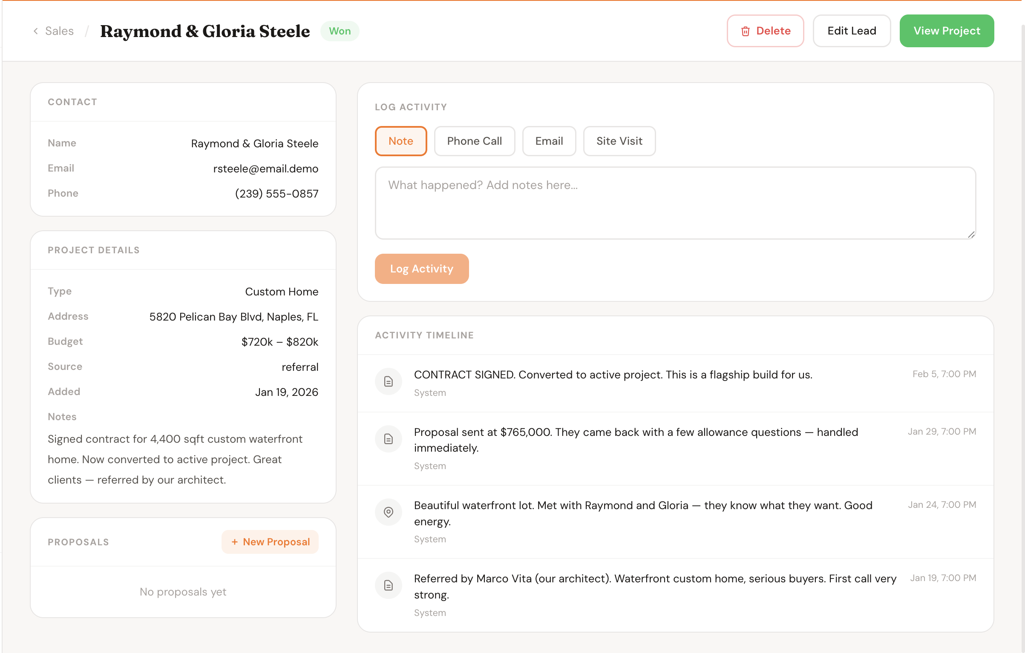Click the back chevron beside Sales
The image size is (1025, 653).
click(36, 31)
